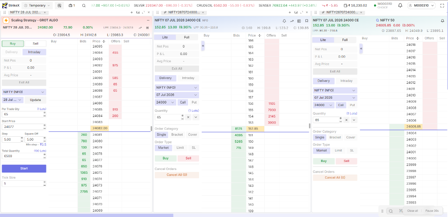Select Bracket order category in second panel

[x=177, y=134]
